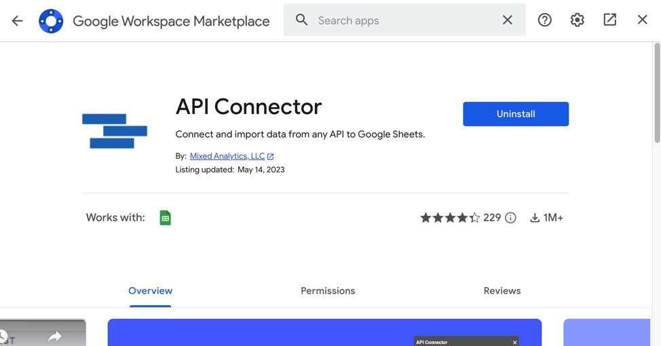Click the API Connector heading
The width and height of the screenshot is (661, 346).
pos(248,107)
